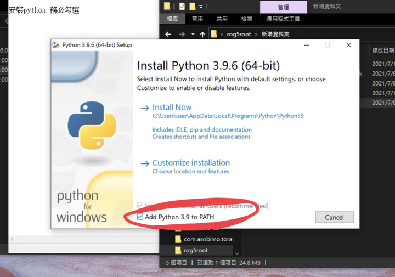Switch to the 共用 ribbon tab
Image resolution: width=395 pixels, height=277 pixels.
pos(222,19)
